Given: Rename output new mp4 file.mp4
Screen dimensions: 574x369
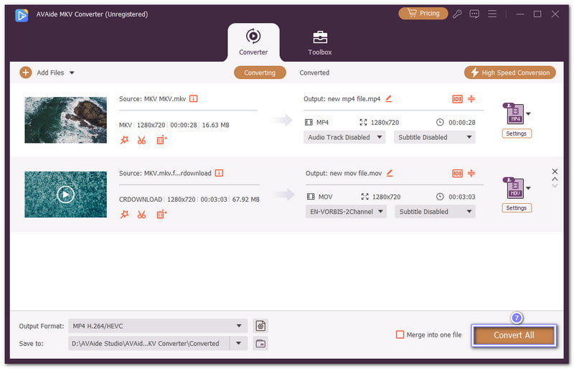Looking at the screenshot, I should (389, 98).
